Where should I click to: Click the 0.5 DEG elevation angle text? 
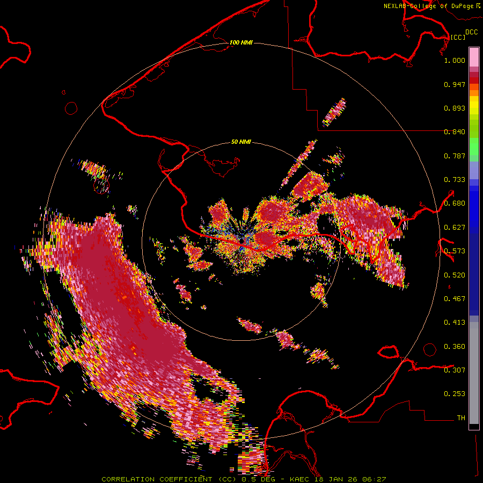(258, 479)
